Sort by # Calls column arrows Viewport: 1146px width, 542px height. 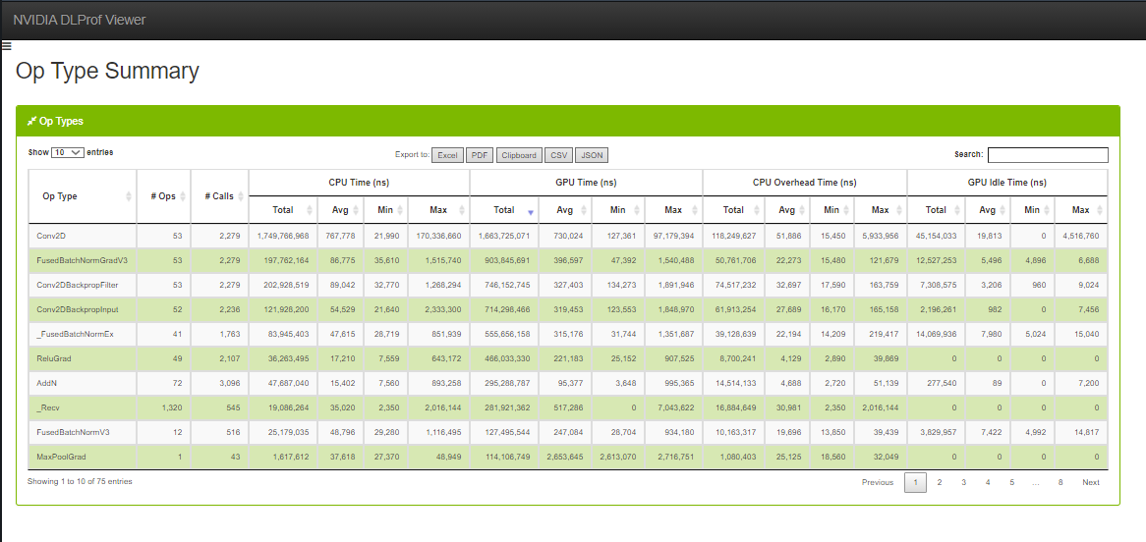[x=241, y=196]
